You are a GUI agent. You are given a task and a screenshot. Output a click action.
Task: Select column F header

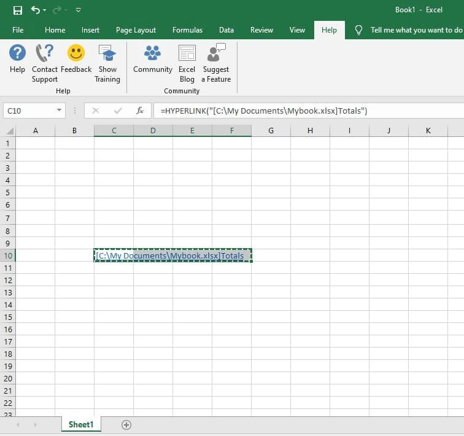click(232, 131)
